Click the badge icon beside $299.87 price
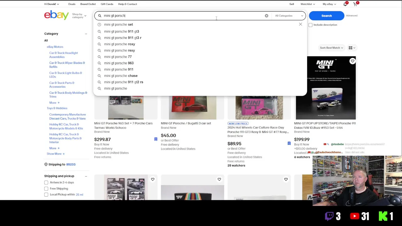 click(155, 139)
